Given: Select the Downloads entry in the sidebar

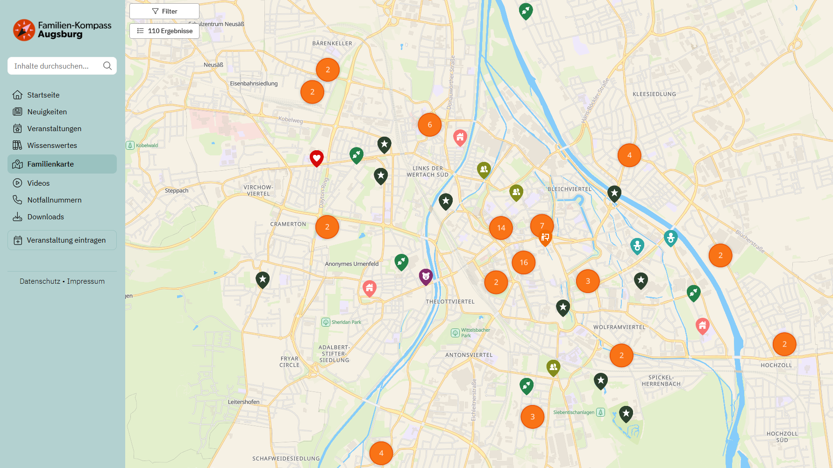Looking at the screenshot, I should tap(45, 217).
